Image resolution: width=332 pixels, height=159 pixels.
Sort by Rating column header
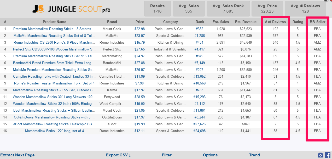click(298, 22)
